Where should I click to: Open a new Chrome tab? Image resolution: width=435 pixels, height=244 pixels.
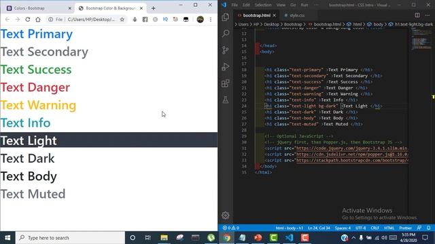(153, 8)
